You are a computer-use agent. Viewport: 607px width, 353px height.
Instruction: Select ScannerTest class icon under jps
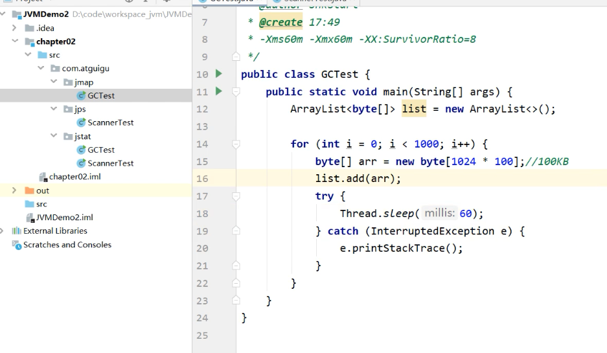click(x=81, y=122)
